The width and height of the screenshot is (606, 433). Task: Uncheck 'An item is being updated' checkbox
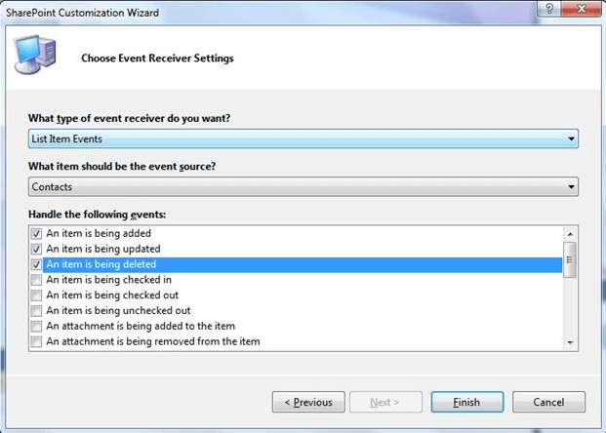36,249
